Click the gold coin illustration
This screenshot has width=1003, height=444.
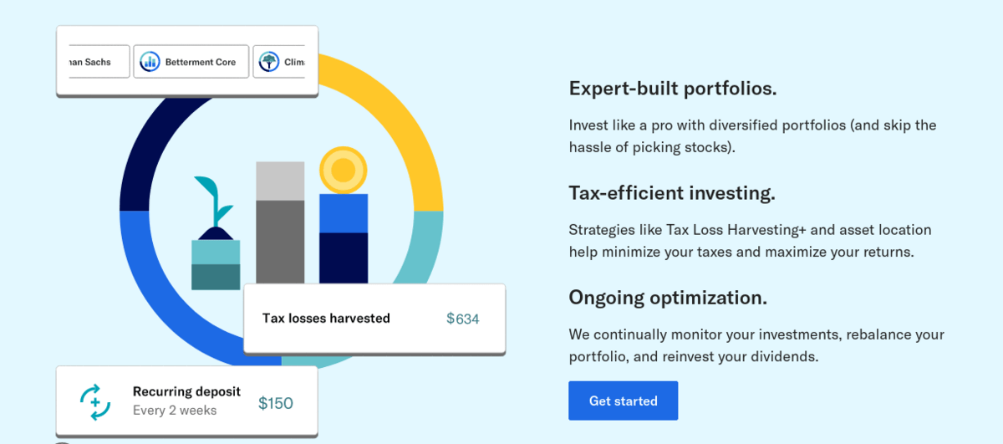[344, 171]
